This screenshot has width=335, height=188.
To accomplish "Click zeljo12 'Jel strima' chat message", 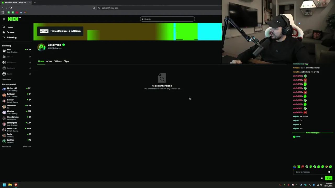I will coord(300,116).
